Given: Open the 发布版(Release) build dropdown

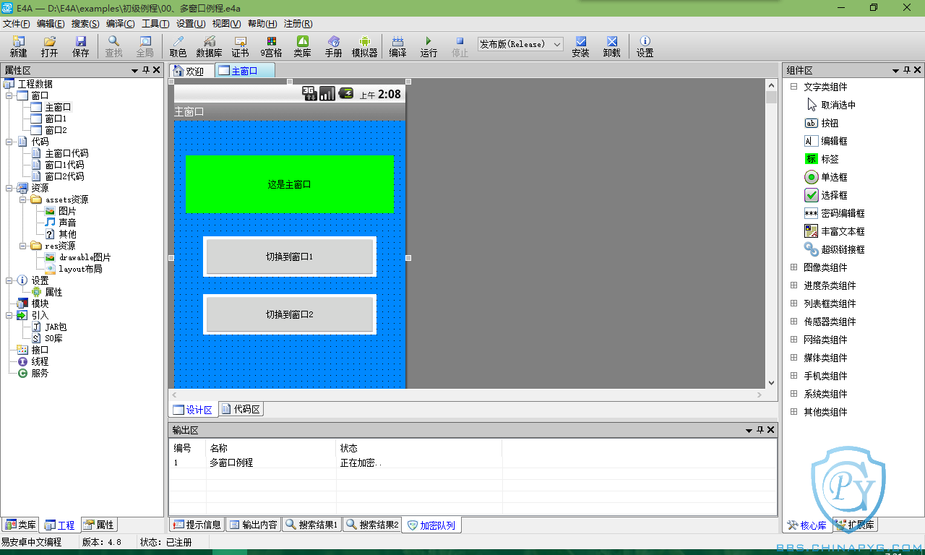Looking at the screenshot, I should [520, 44].
